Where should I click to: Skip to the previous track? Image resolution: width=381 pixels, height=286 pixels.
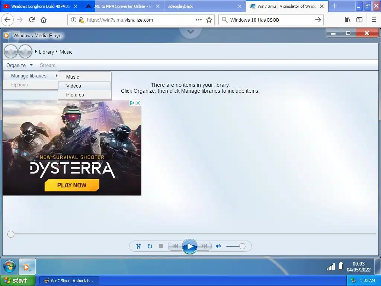pyautogui.click(x=175, y=246)
